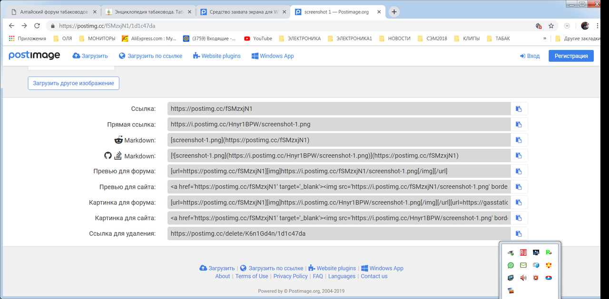Image resolution: width=609 pixels, height=299 pixels.
Task: Open the ТАБАК bookmark folder
Action: [x=499, y=39]
